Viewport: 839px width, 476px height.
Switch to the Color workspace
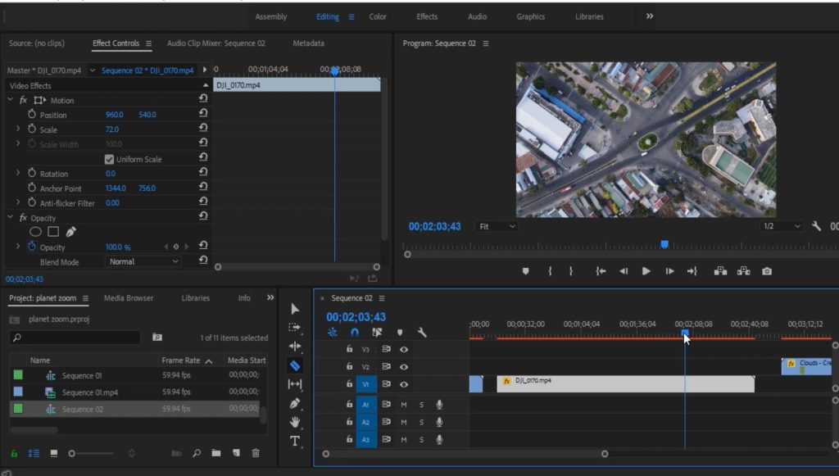click(x=378, y=16)
